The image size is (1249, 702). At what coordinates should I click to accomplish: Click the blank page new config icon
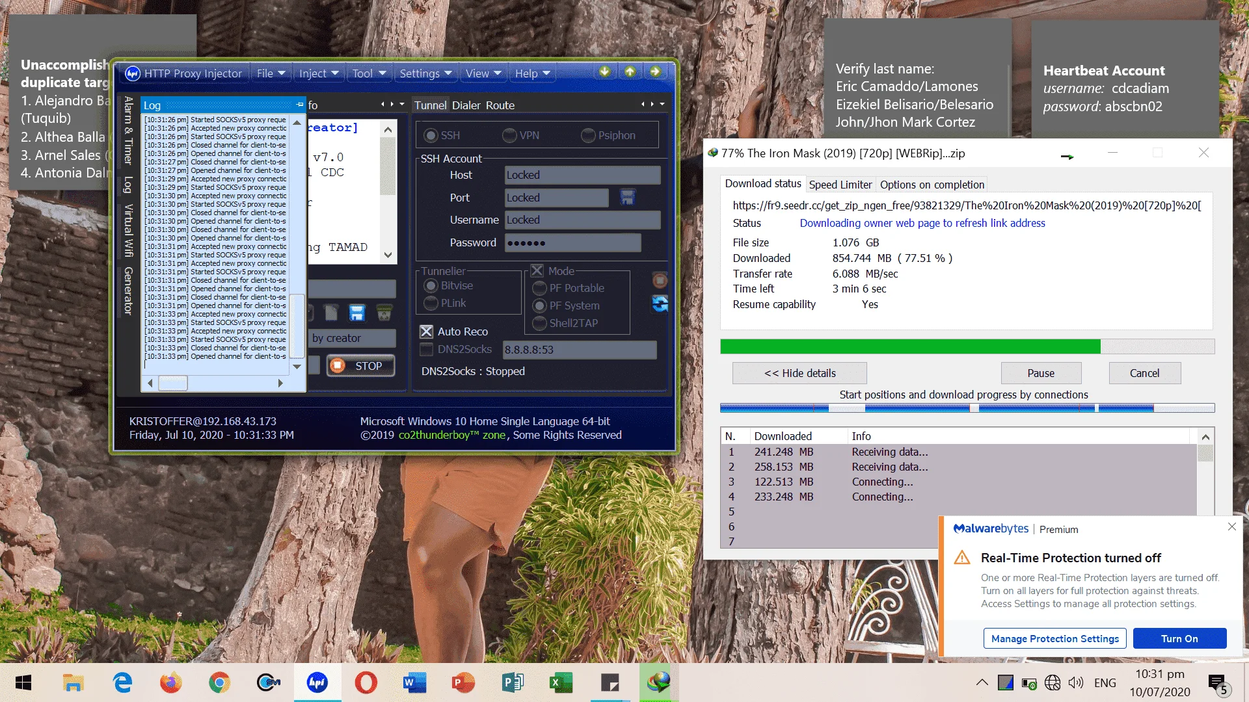(331, 313)
